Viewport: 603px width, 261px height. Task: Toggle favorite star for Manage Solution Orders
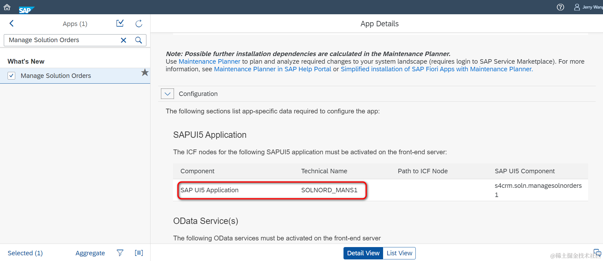click(x=145, y=73)
